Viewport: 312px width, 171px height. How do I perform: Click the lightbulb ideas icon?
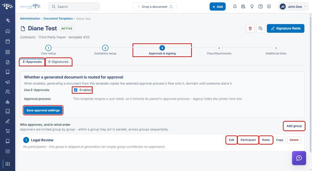pyautogui.click(x=252, y=7)
